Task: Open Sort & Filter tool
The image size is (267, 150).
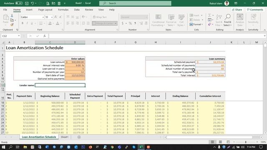Action: 219,20
